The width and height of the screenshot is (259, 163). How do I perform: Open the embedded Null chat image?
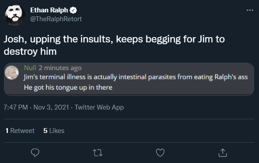pos(129,79)
